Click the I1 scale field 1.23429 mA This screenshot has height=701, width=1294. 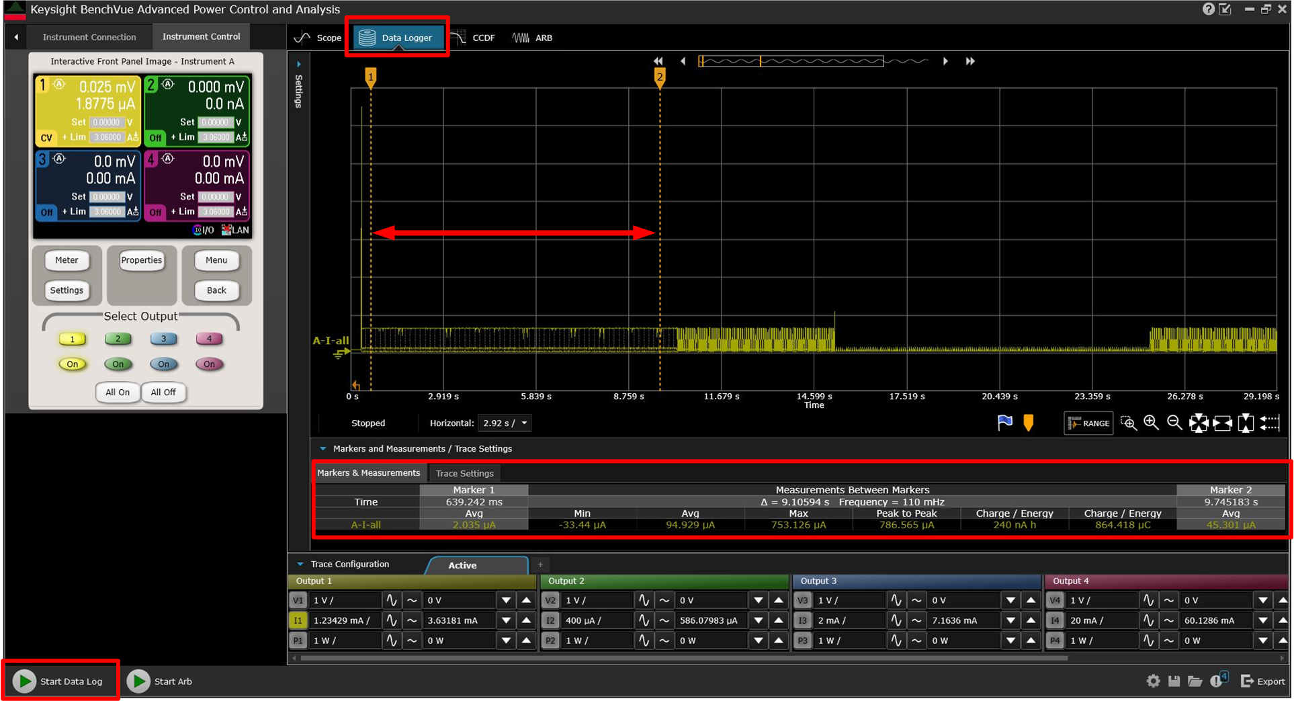click(x=345, y=620)
